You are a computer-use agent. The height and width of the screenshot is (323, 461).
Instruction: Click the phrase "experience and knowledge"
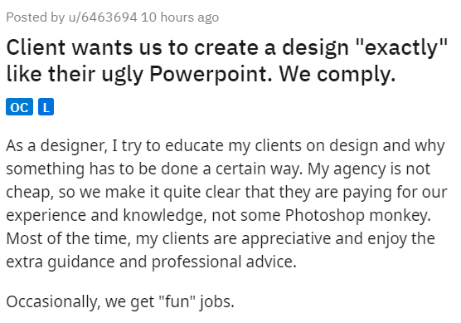click(x=104, y=215)
